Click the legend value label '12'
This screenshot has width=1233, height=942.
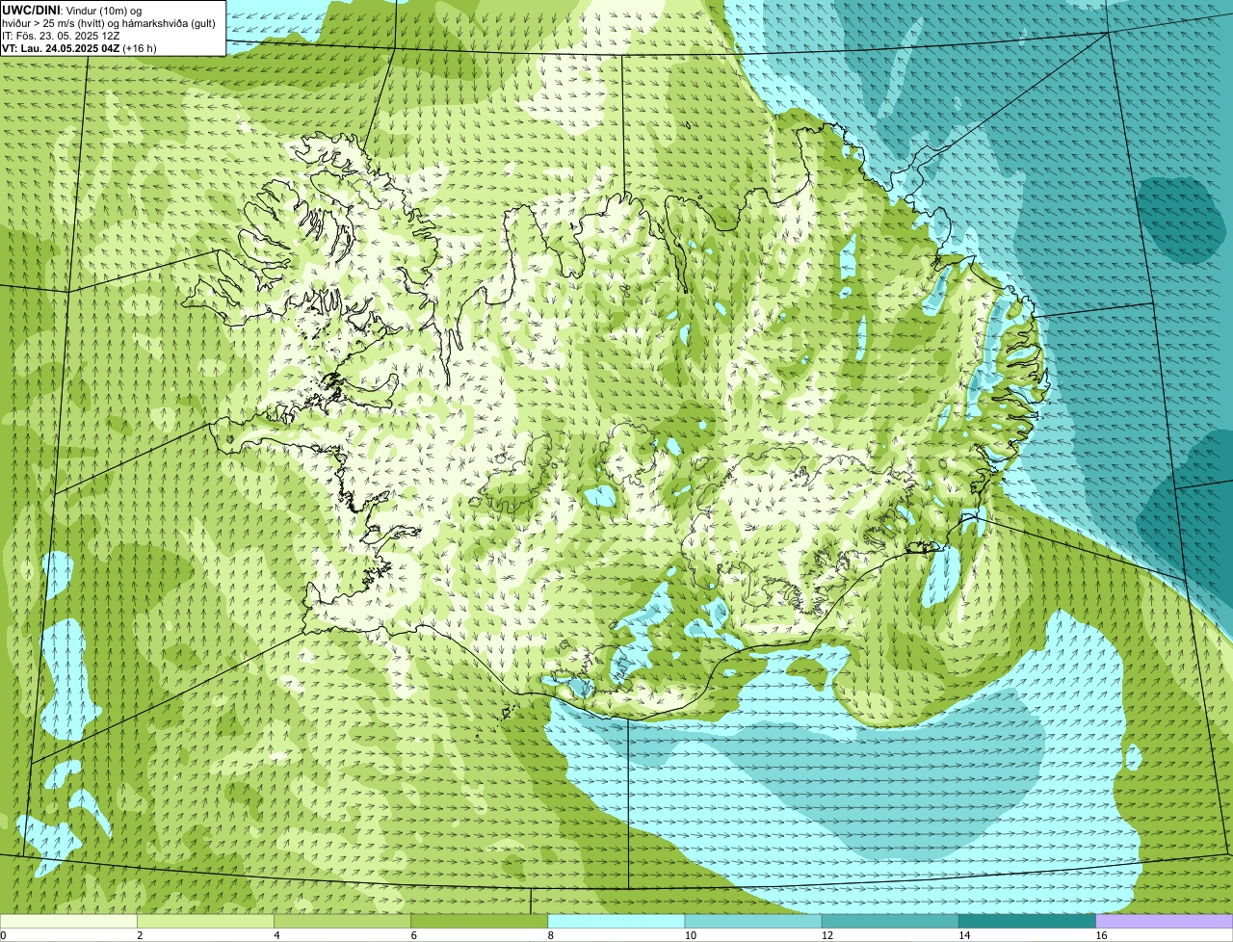point(826,935)
